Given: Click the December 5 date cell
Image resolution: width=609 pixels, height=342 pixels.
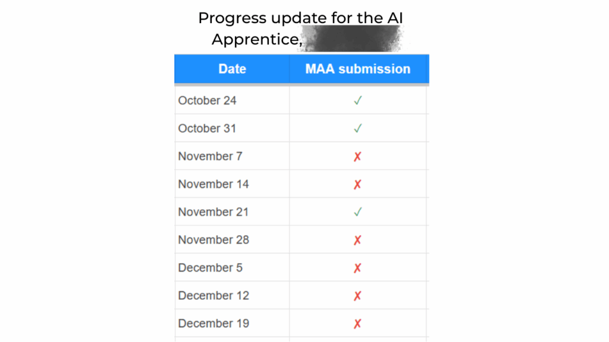Looking at the screenshot, I should 211,268.
